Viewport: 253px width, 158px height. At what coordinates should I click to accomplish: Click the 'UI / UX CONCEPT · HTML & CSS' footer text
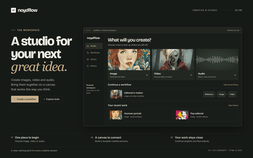(225, 150)
